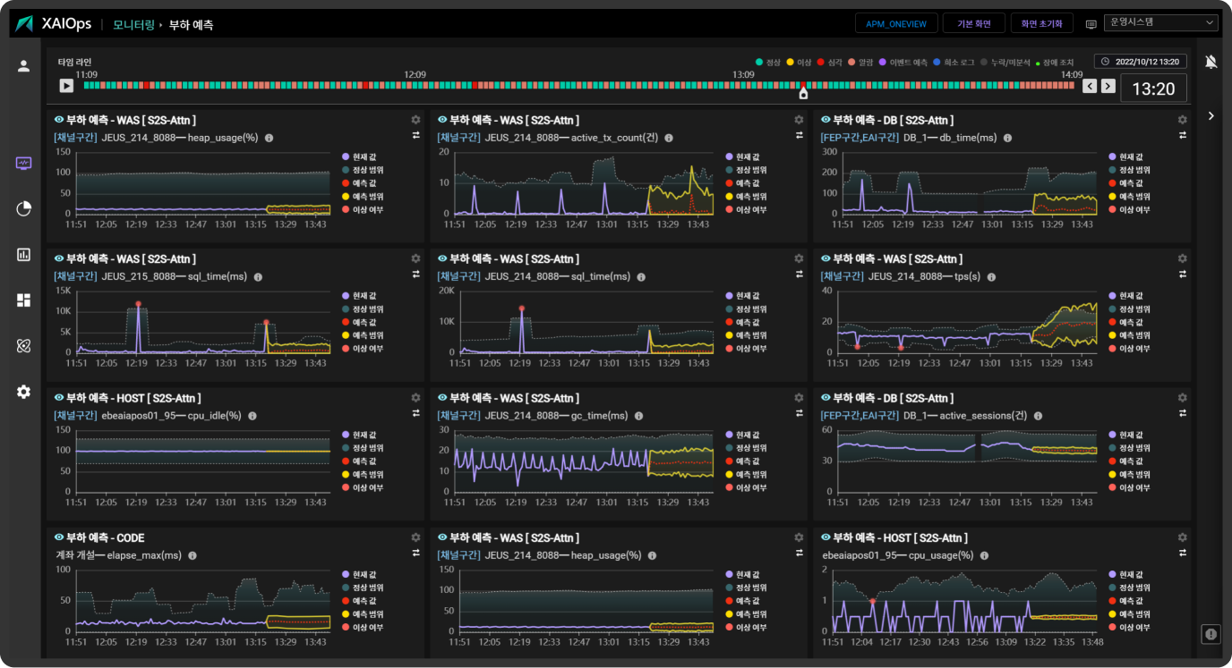Click the alert exclamation icon at bottom right

(x=1211, y=634)
